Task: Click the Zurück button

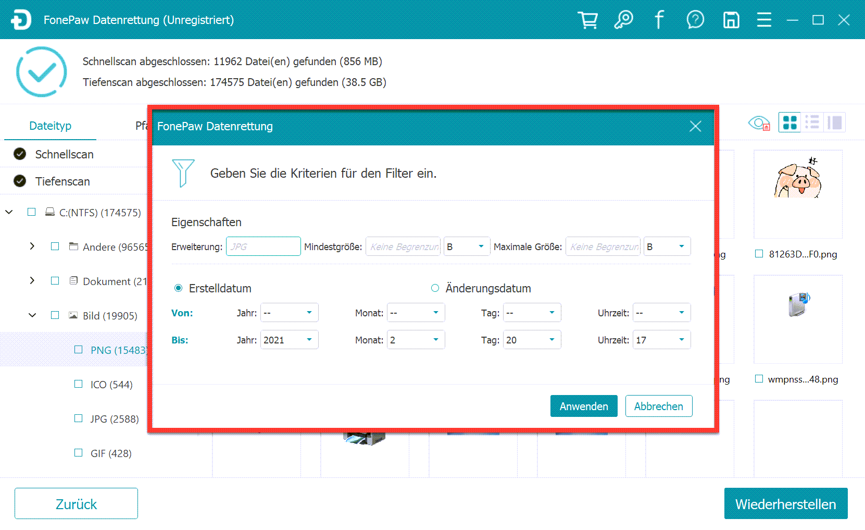Action: pyautogui.click(x=76, y=503)
